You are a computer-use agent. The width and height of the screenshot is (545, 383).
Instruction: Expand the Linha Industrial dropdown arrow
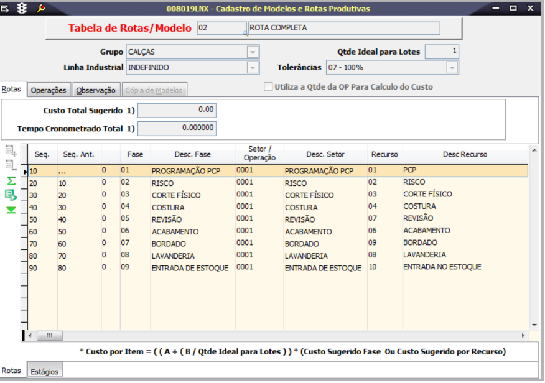(x=253, y=67)
